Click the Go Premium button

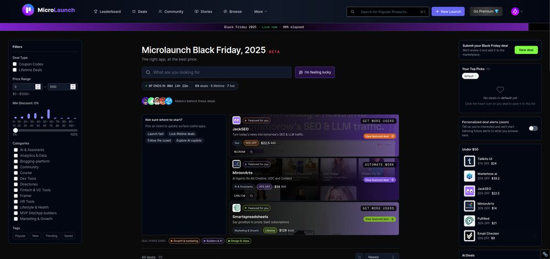point(486,12)
